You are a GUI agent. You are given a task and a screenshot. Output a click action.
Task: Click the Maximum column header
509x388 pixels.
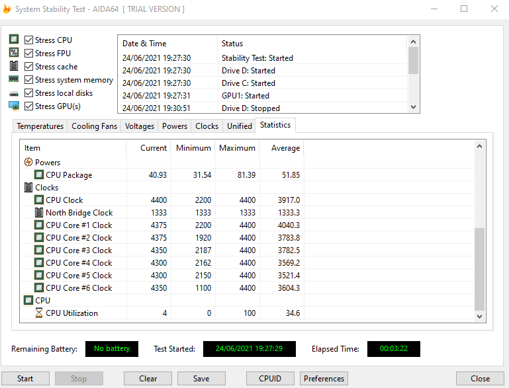(238, 148)
